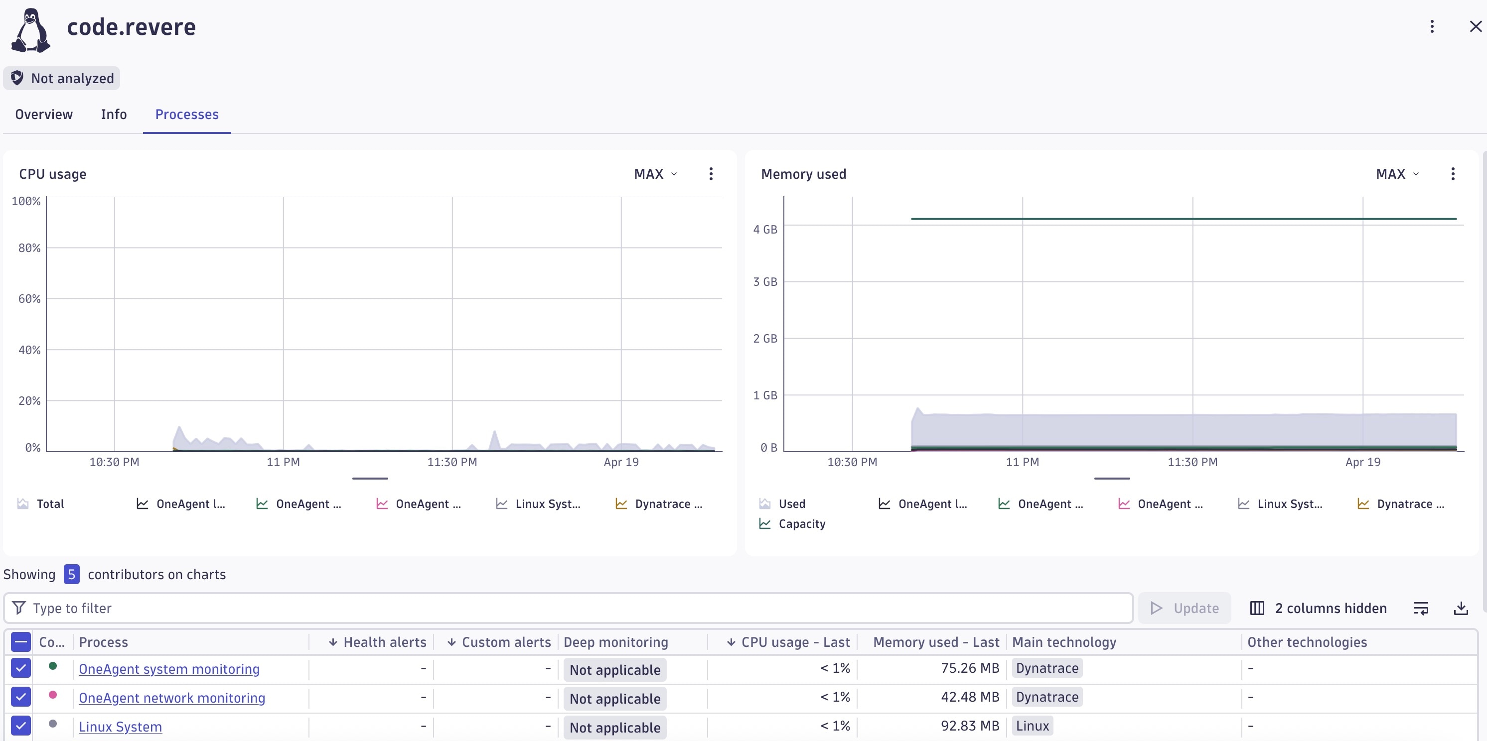Screen dimensions: 1487x741
Task: Click the Update button
Action: tap(1184, 608)
